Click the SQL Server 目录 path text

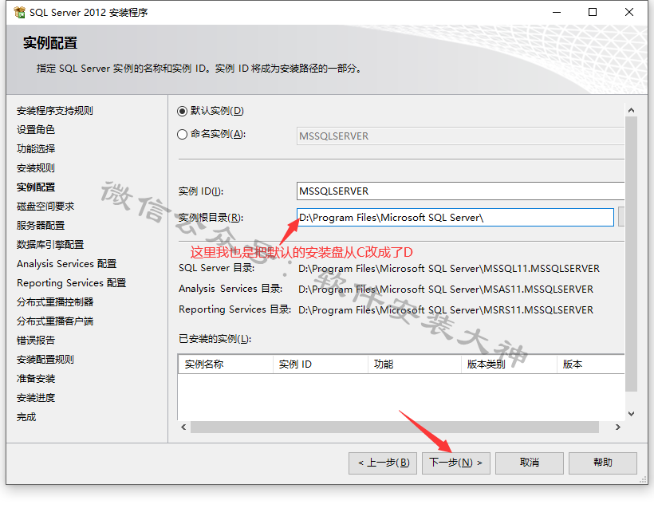point(449,269)
